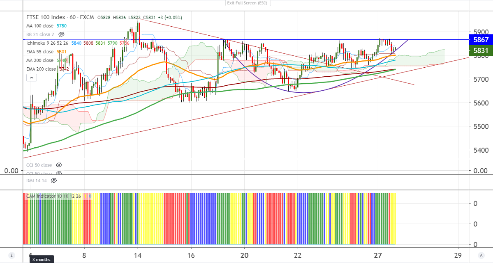The width and height of the screenshot is (493, 263).
Task: Click the blue 5867 price axis label
Action: (481, 39)
